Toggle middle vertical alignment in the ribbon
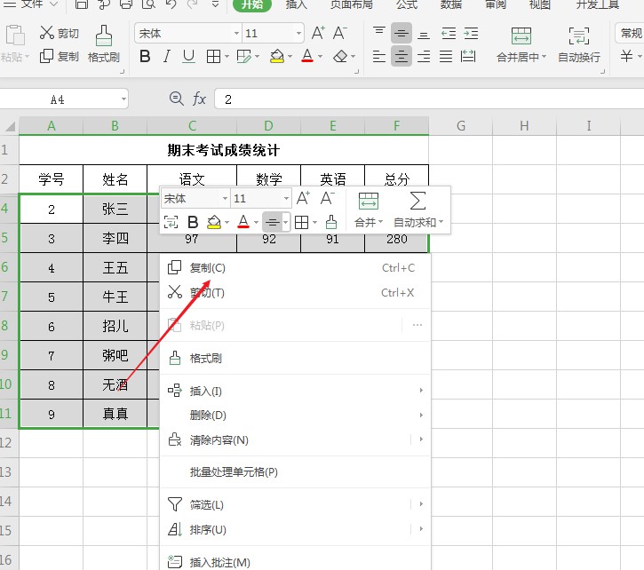The image size is (644, 570). pyautogui.click(x=401, y=33)
